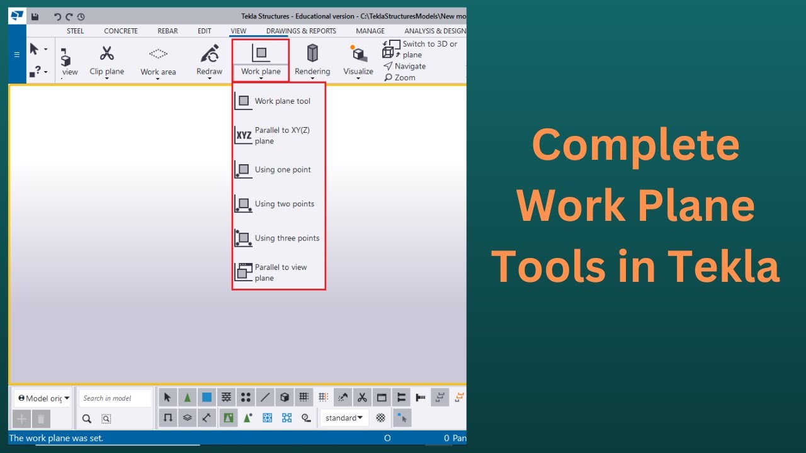Click the Using three points icon
806x453 pixels.
[x=243, y=238]
